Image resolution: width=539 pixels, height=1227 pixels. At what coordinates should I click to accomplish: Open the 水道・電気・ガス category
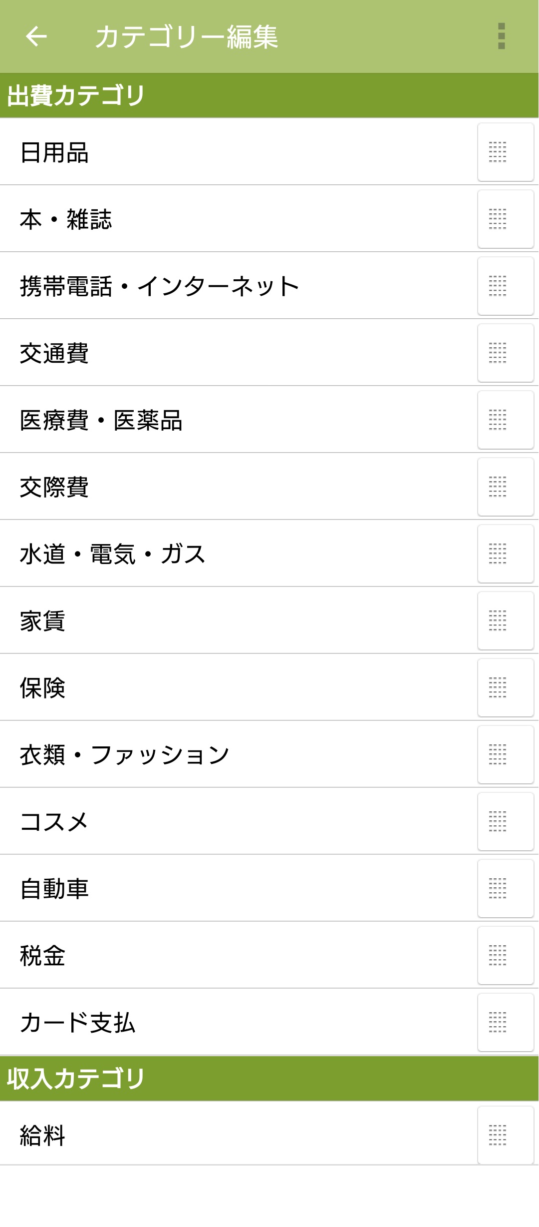(113, 555)
